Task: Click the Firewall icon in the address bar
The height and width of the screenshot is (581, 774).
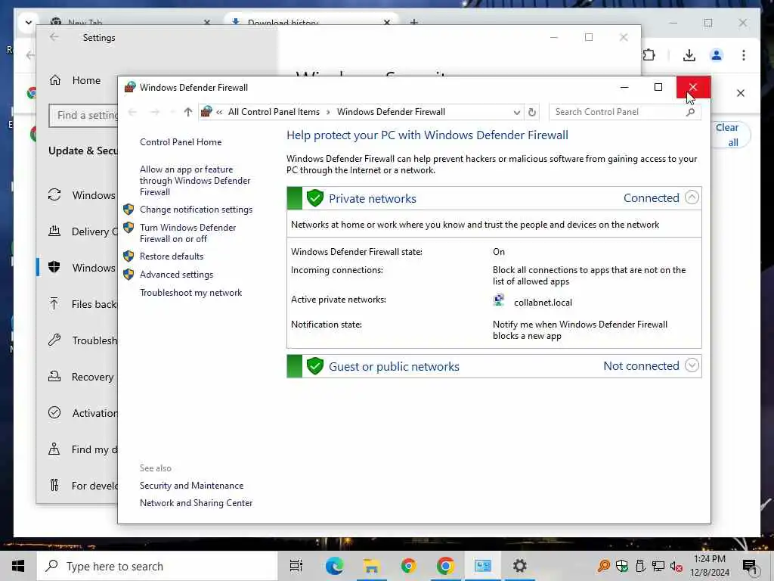Action: coord(206,112)
